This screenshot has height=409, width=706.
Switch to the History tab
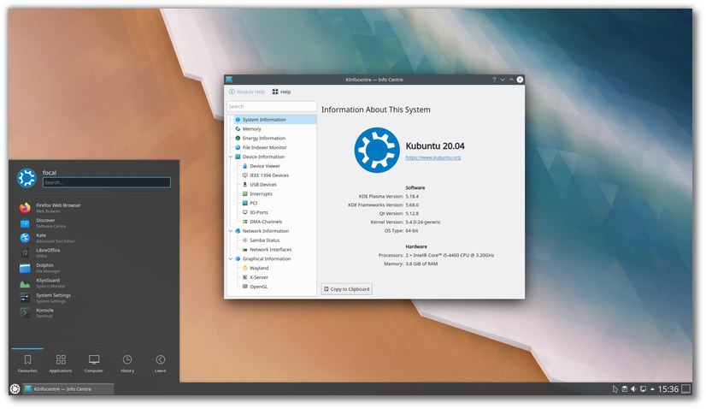click(127, 363)
